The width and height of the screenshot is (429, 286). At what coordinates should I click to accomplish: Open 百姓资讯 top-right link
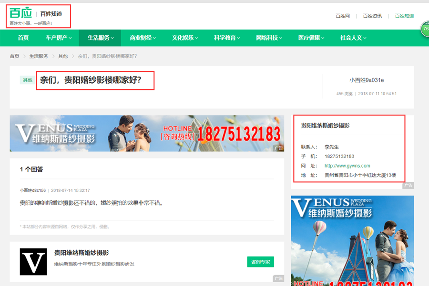click(x=372, y=16)
